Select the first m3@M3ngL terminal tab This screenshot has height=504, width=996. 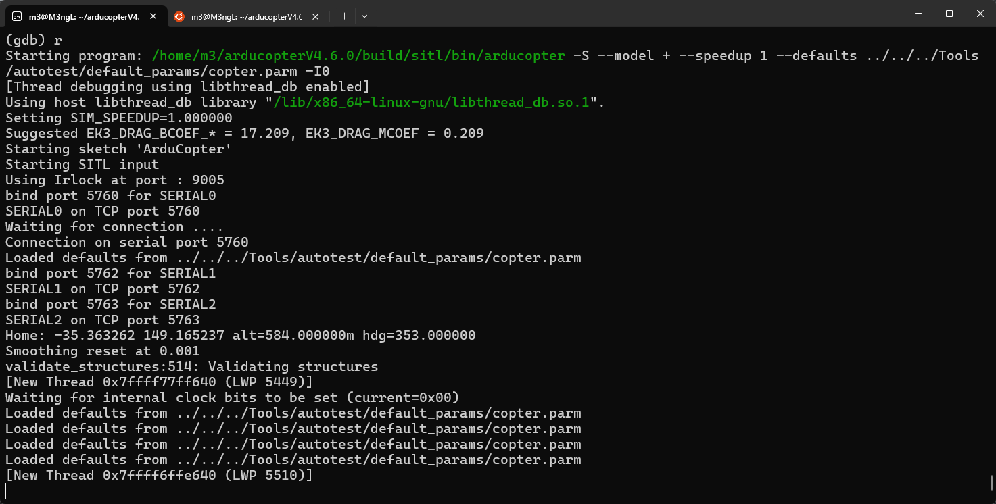(84, 16)
